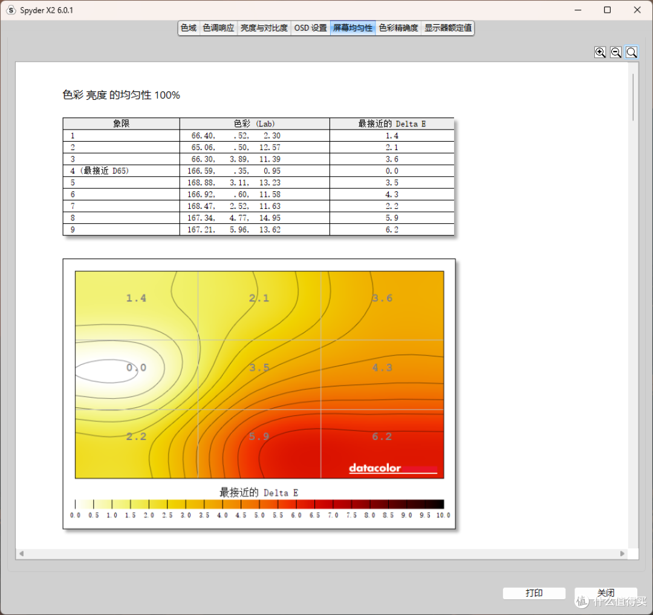Maximize the Spyder X2 window
653x615 pixels.
coord(607,10)
